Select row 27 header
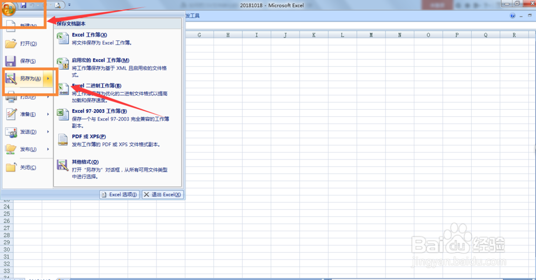Screen dimensions: 536x280 click(6, 228)
